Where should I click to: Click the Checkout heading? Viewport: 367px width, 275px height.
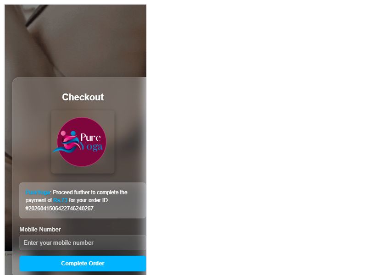(x=83, y=97)
